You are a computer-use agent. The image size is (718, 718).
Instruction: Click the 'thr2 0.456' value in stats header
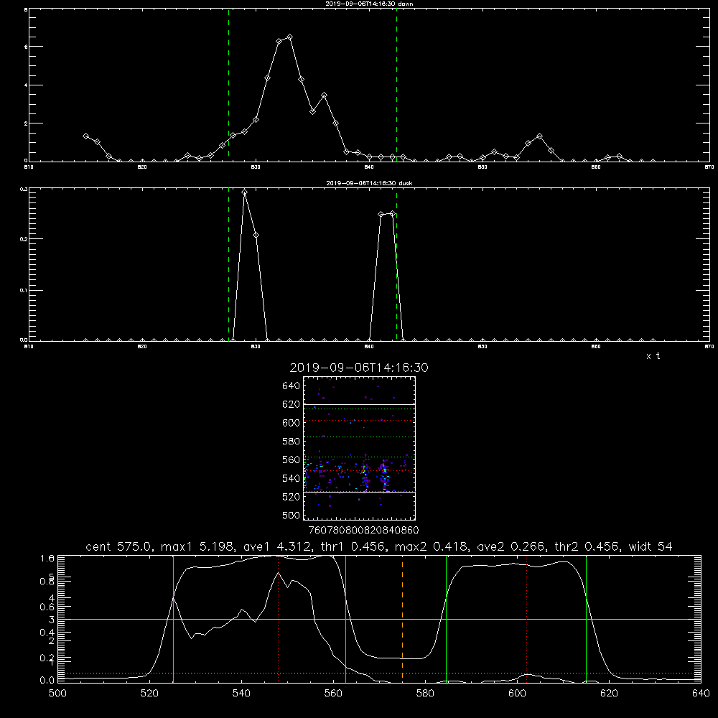pyautogui.click(x=587, y=546)
